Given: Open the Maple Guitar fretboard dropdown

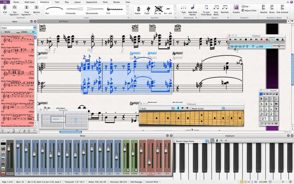Looking at the screenshot, I should (208, 108).
